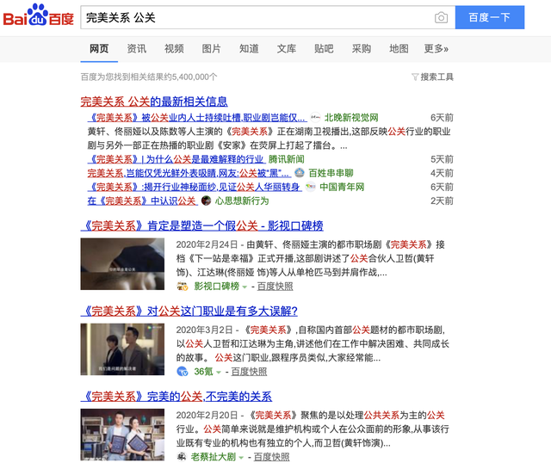551x469 pixels.
Task: Select the 网页 tab
Action: coord(99,48)
